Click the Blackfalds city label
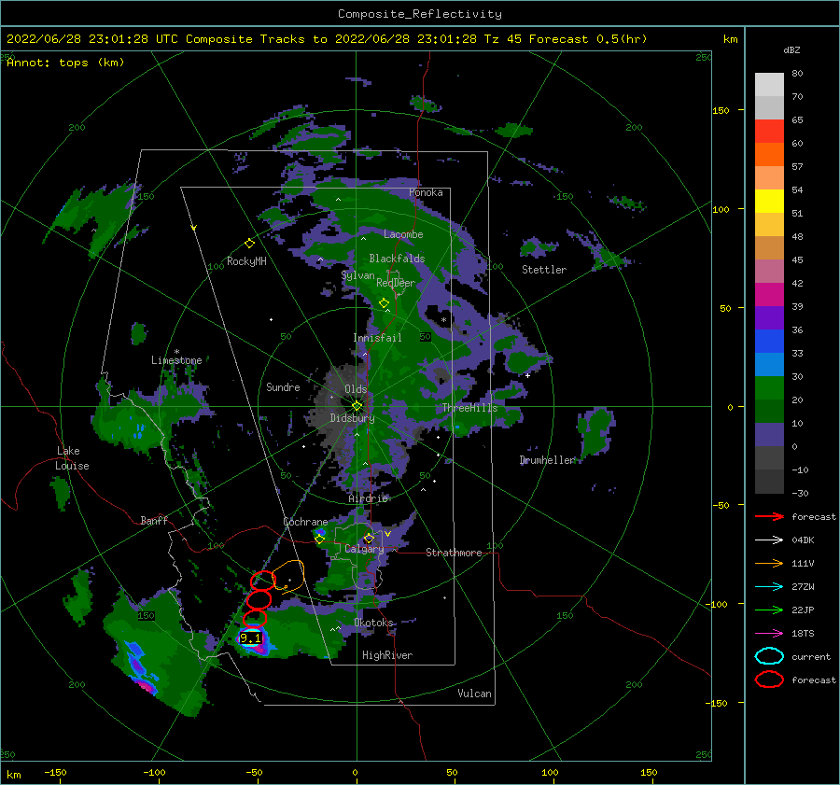The width and height of the screenshot is (840, 785). click(x=397, y=259)
